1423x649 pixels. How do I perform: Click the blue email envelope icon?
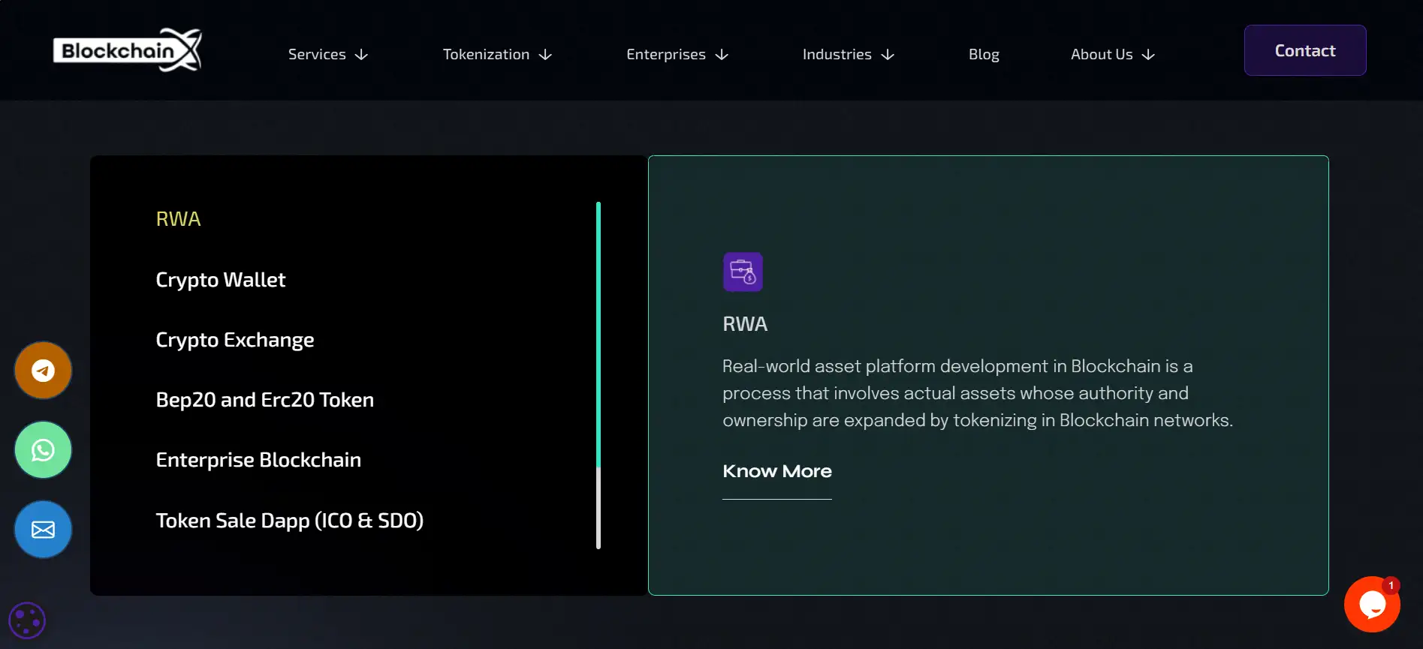[44, 530]
